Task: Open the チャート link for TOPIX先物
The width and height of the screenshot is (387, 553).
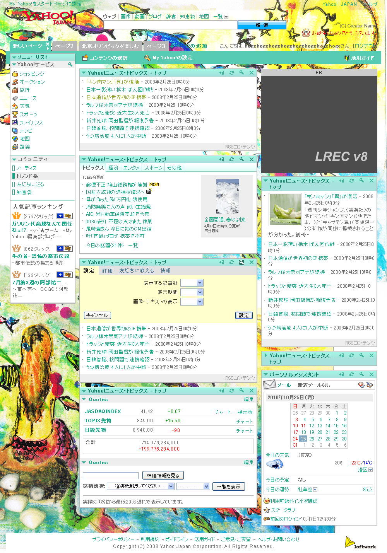Action: [244, 421]
